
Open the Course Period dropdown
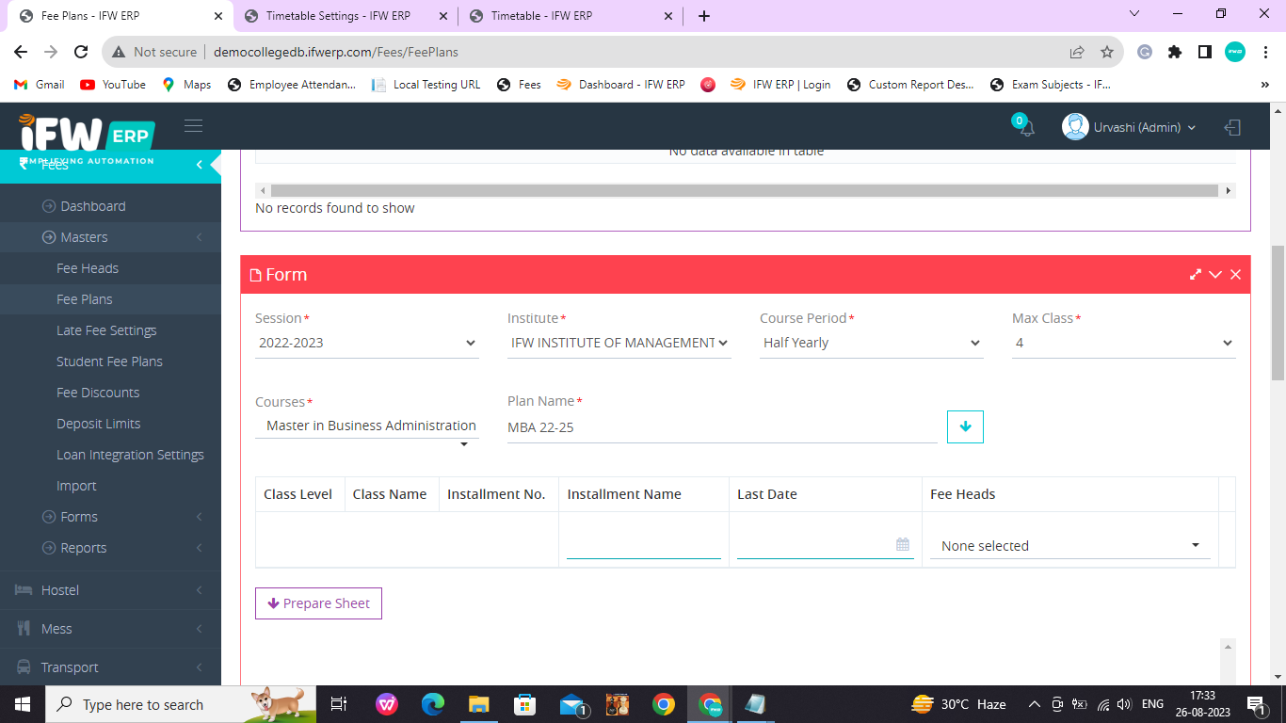click(x=872, y=343)
